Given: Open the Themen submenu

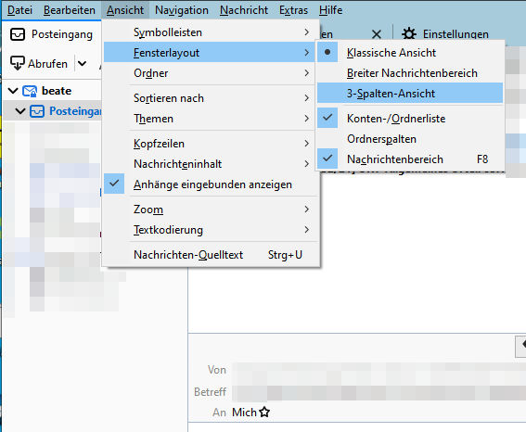Looking at the screenshot, I should pos(211,119).
